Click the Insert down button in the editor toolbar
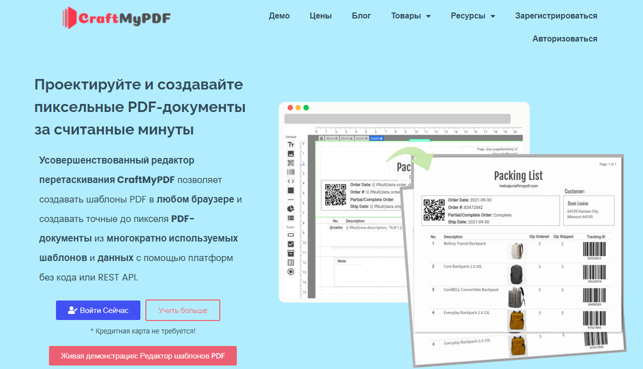The height and width of the screenshot is (369, 643). [x=377, y=138]
